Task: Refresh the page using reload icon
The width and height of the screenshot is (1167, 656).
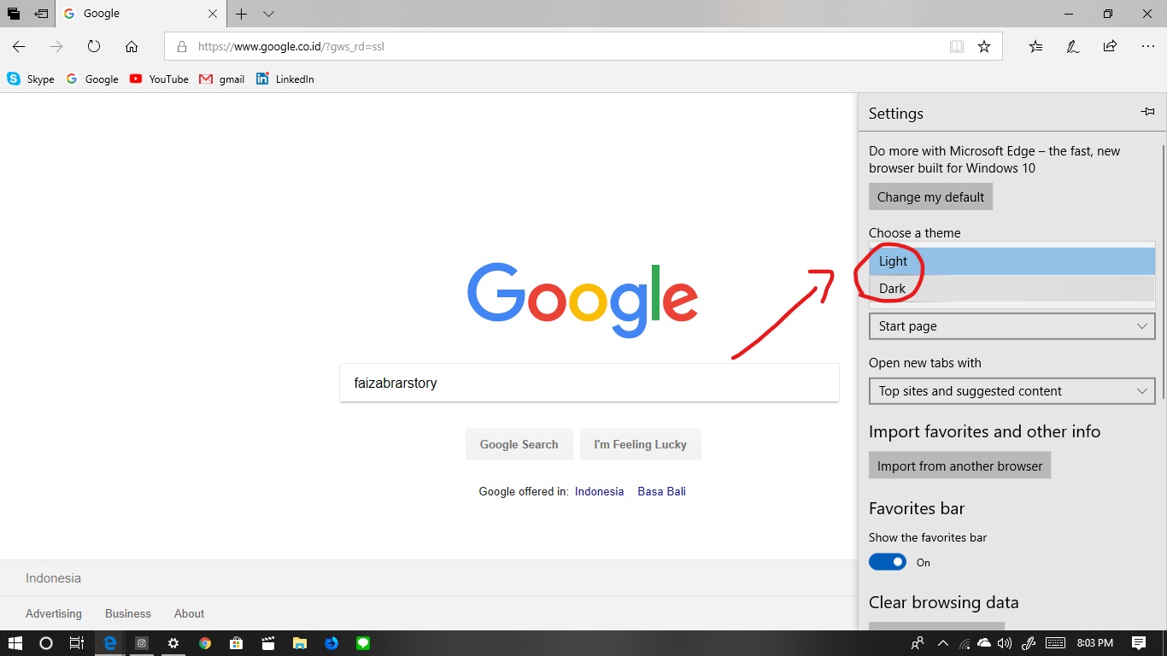Action: coord(94,47)
